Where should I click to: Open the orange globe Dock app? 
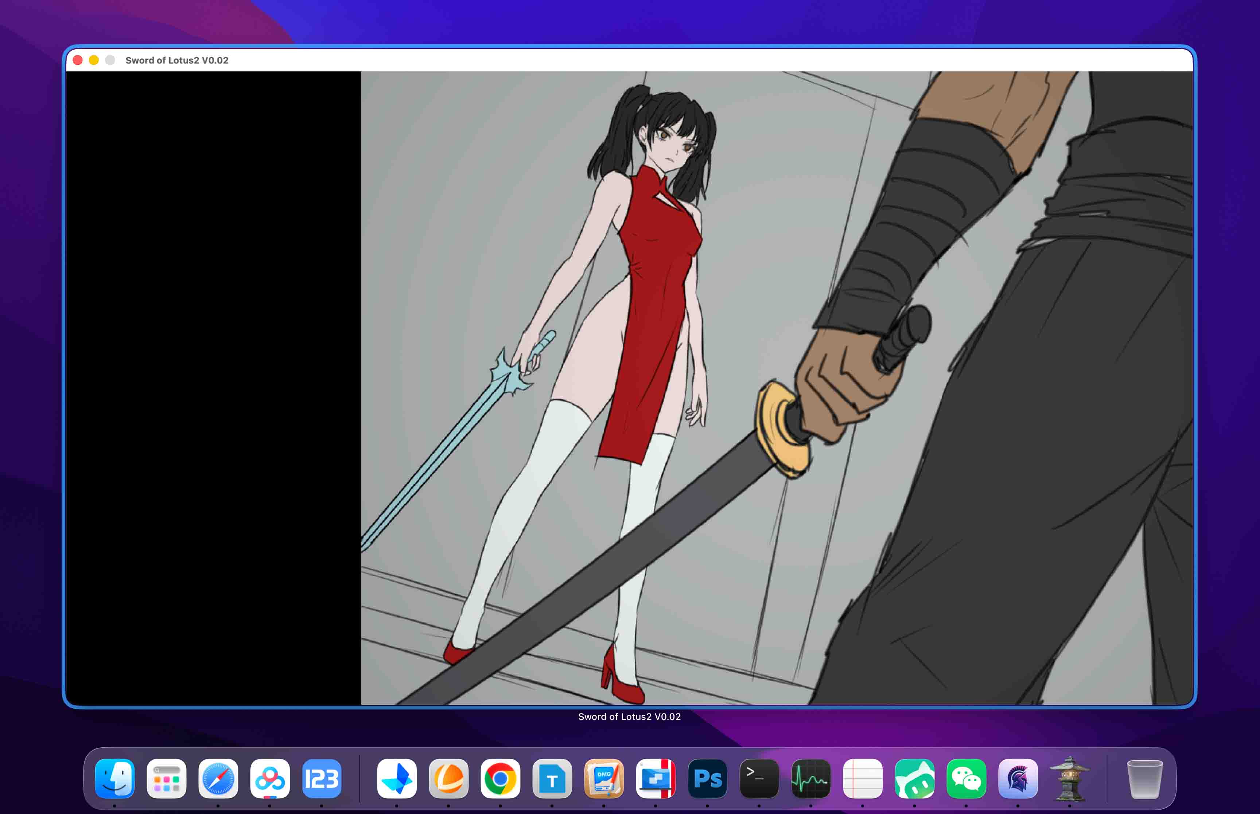coord(448,778)
